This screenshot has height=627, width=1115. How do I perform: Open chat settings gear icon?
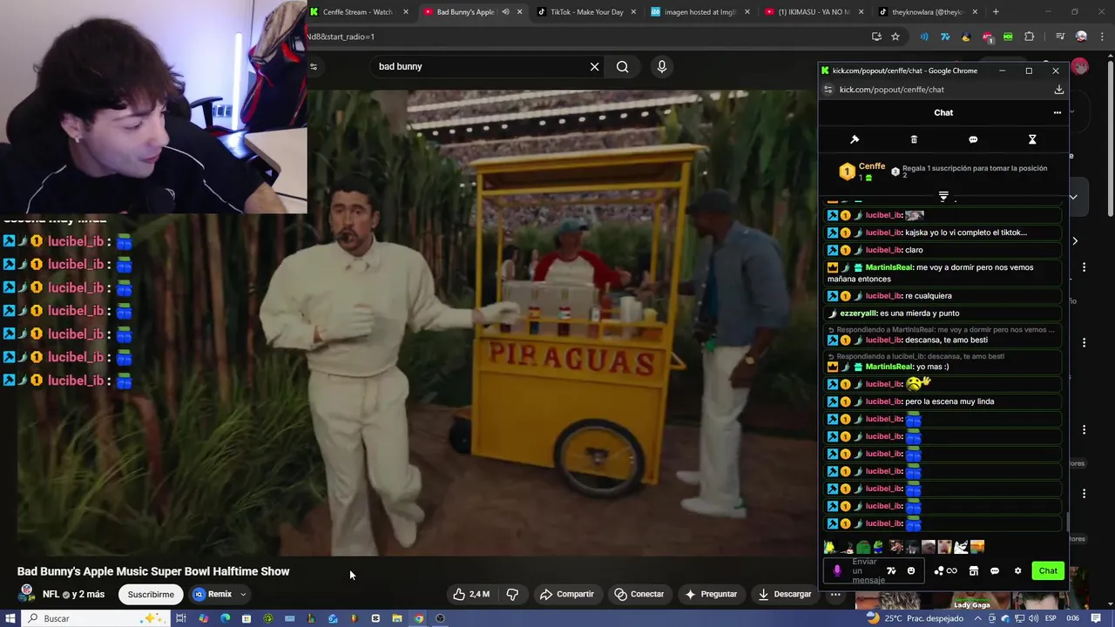[1017, 571]
